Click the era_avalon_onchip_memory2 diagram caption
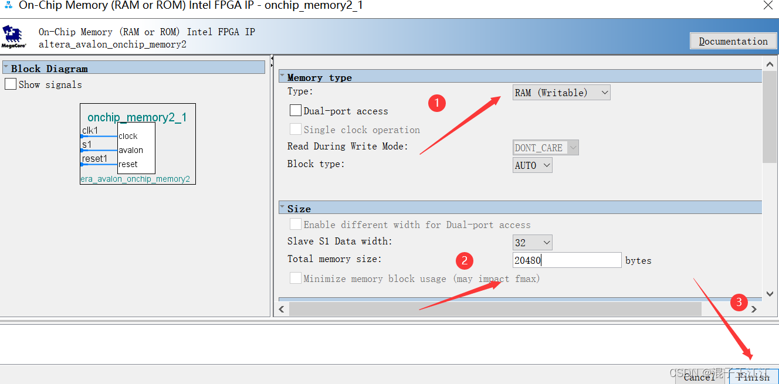This screenshot has width=779, height=384. point(136,179)
